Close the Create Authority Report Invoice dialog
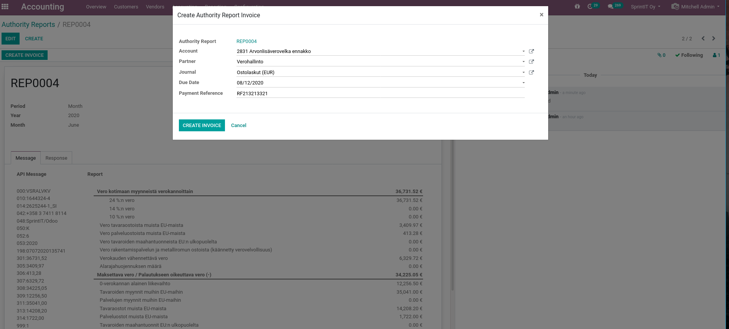 541,15
